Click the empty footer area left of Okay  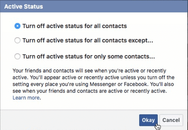(69, 120)
